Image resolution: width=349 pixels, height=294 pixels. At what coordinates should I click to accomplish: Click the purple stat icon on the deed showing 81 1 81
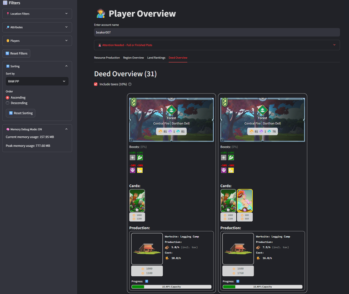170,131
